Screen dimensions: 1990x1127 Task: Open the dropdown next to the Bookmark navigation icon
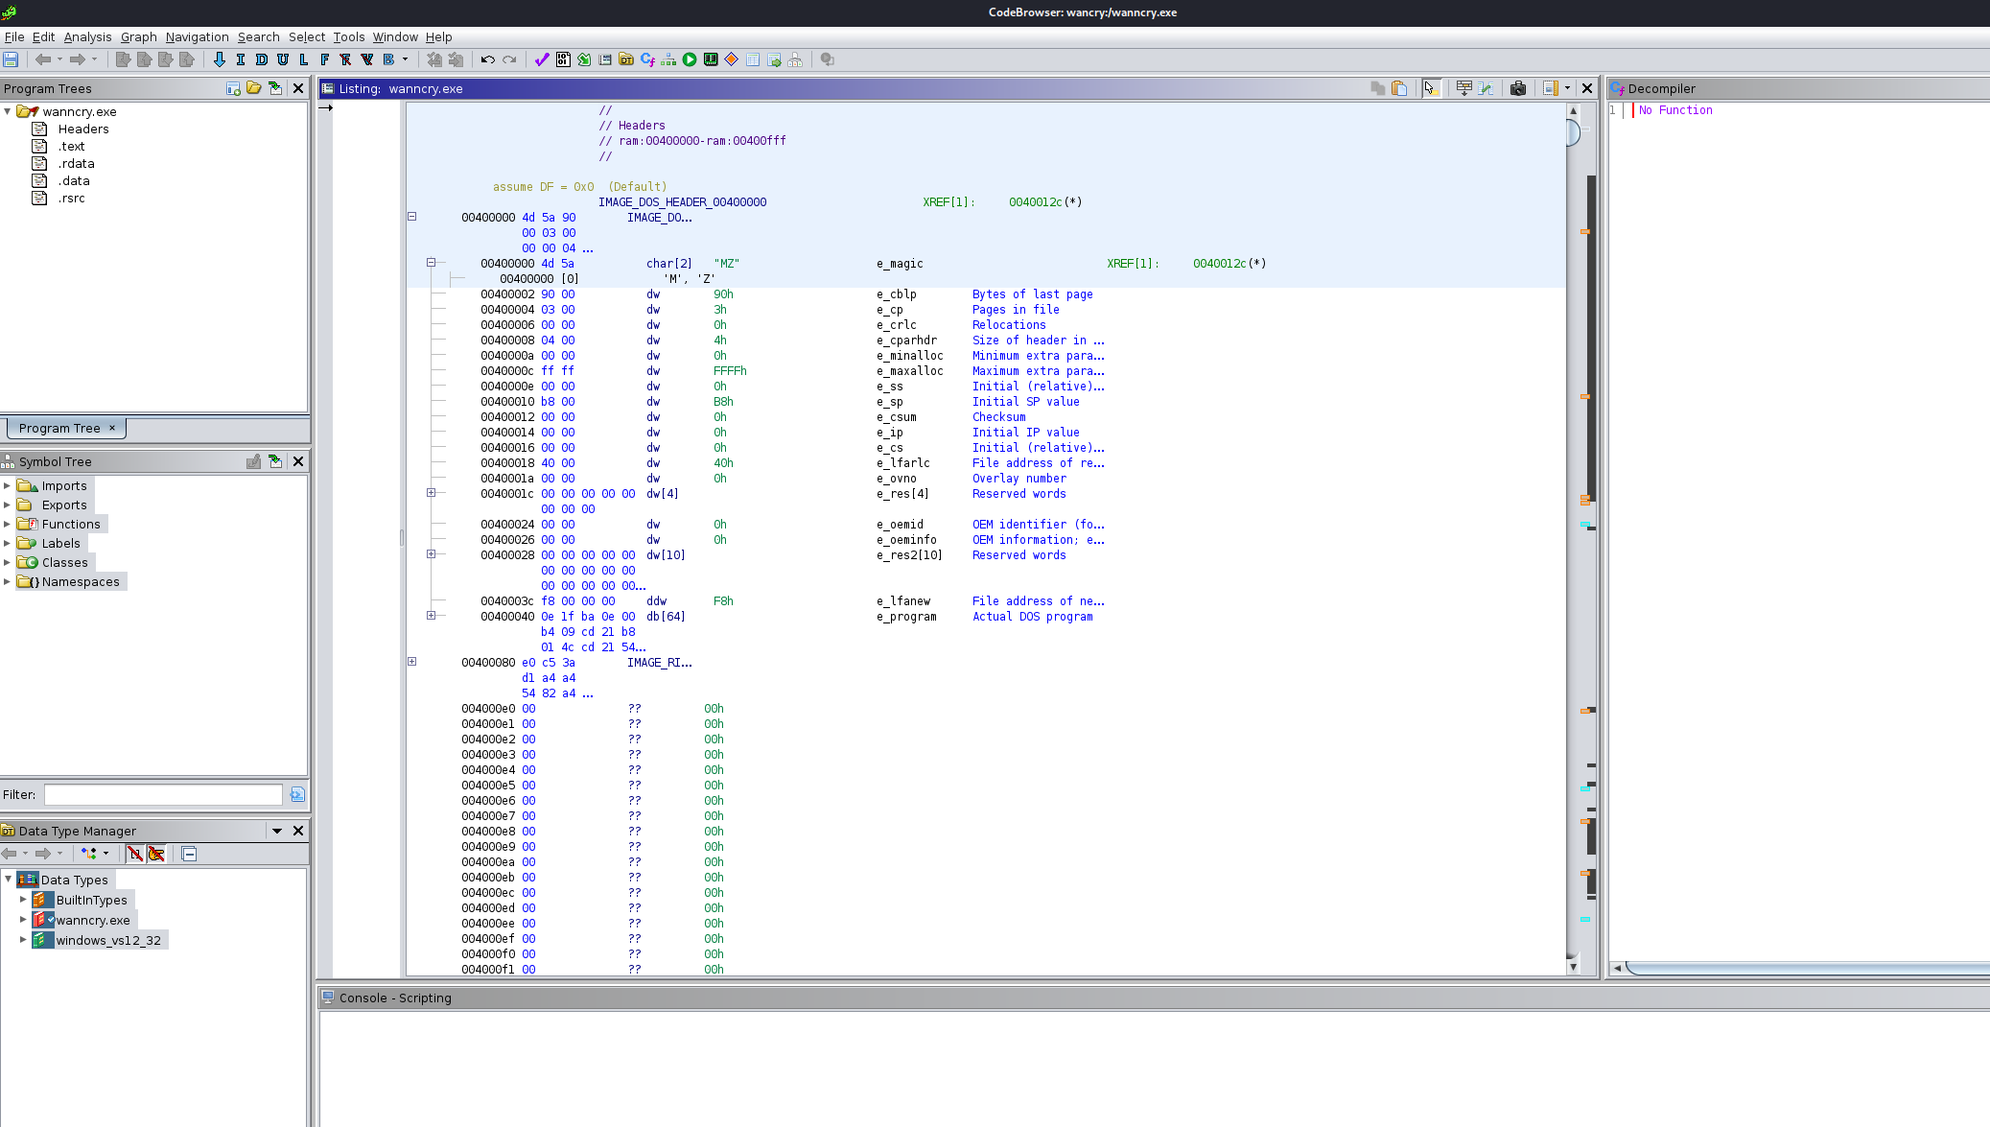pyautogui.click(x=406, y=59)
